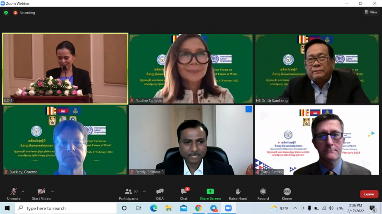This screenshot has width=382, height=214.
Task: Click Buckley, Graeme name label
Action: [23, 172]
